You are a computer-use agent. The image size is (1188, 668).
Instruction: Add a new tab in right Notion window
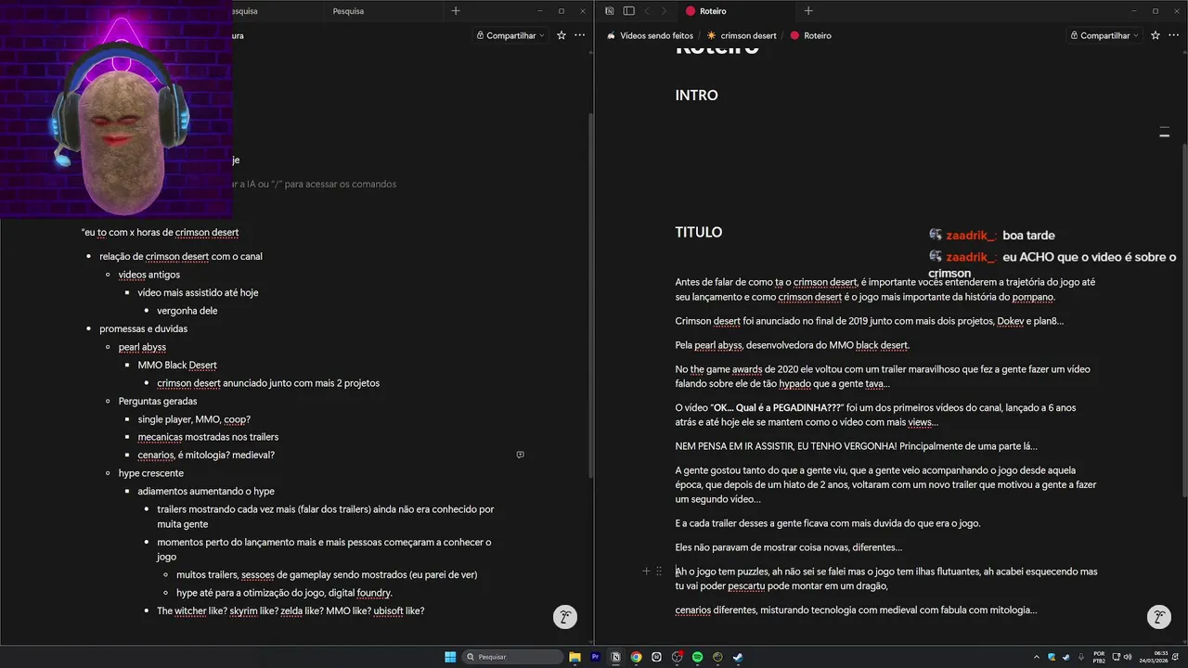point(808,11)
